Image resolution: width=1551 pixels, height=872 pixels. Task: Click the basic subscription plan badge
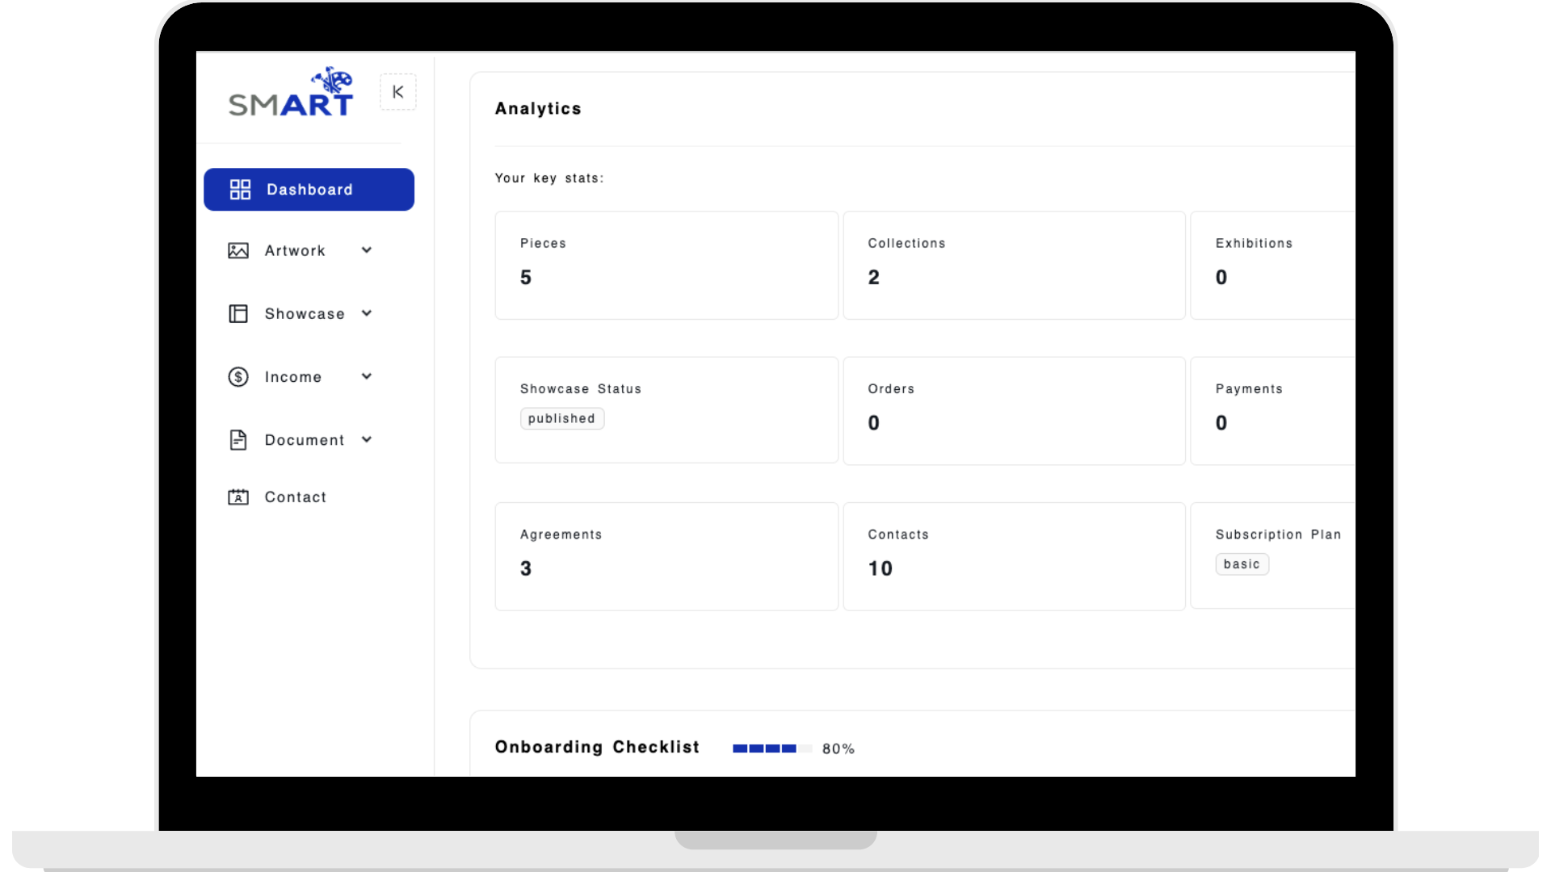coord(1242,564)
